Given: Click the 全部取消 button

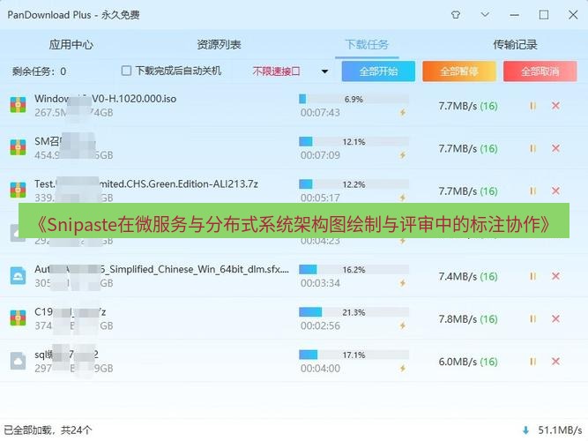Looking at the screenshot, I should coord(540,71).
